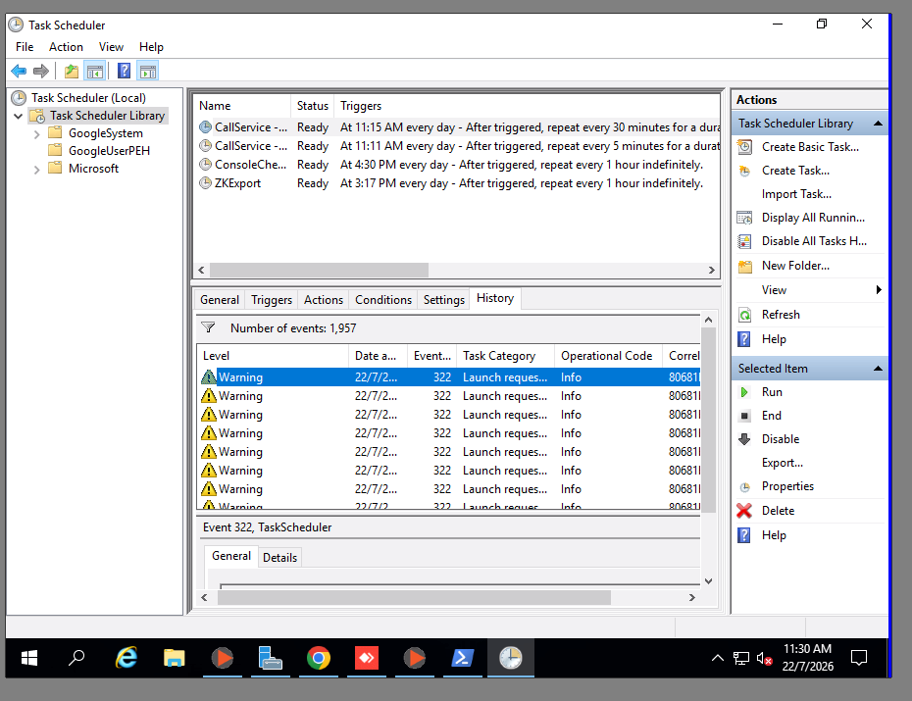912x701 pixels.
Task: Click the Help icon under Selected Item
Action: [744, 535]
